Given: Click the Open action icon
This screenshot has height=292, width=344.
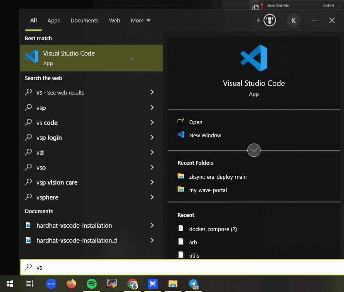Looking at the screenshot, I should pos(181,121).
